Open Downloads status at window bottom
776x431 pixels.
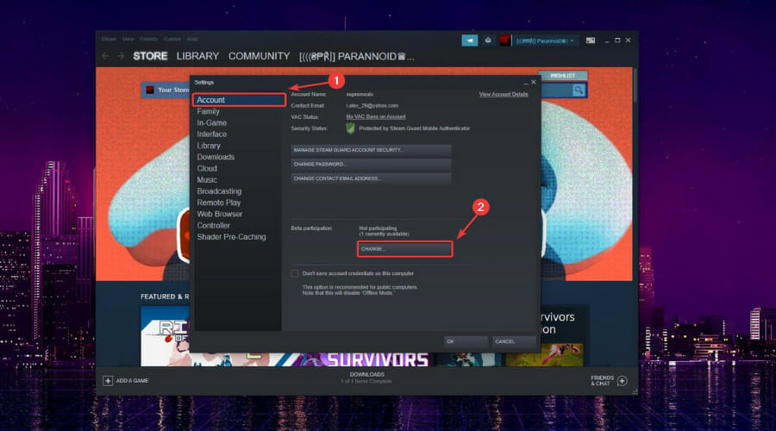366,378
